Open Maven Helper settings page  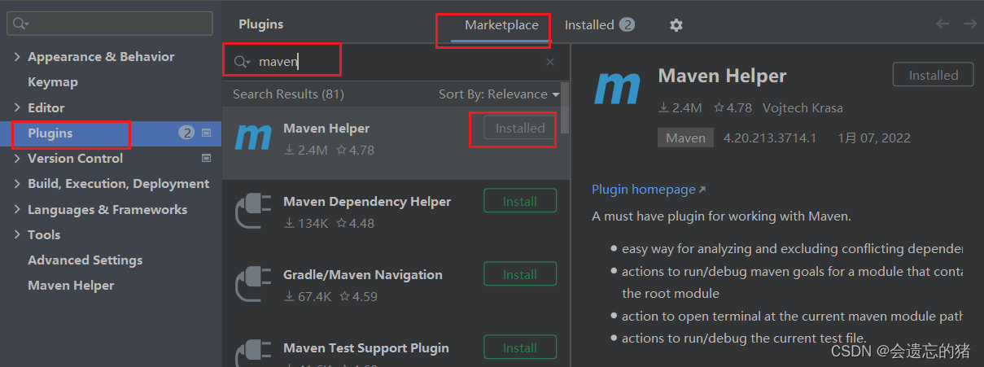click(x=71, y=286)
